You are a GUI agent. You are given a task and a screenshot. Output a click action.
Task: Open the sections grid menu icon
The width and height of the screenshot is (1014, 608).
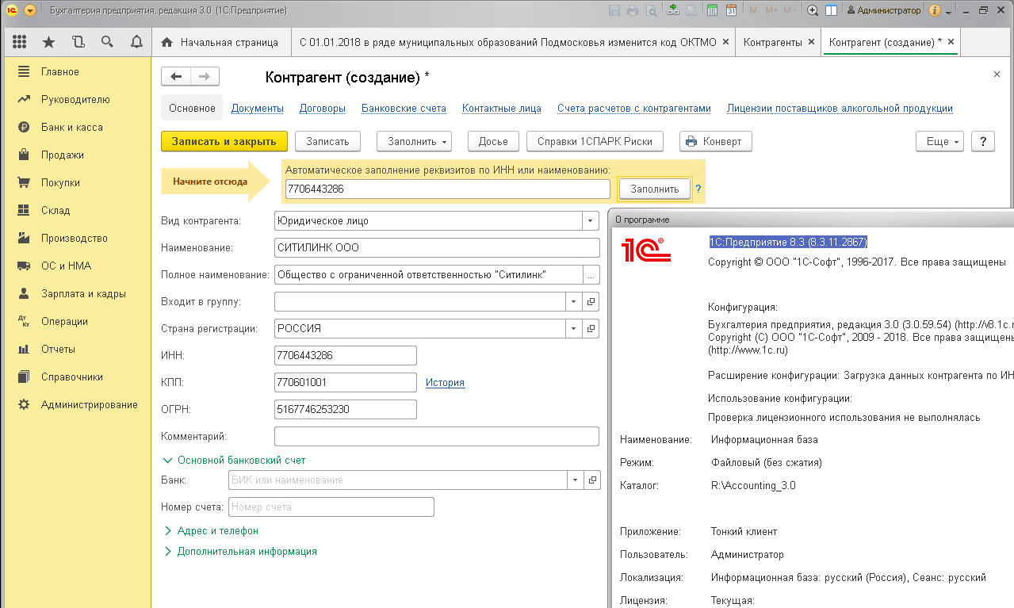click(20, 42)
